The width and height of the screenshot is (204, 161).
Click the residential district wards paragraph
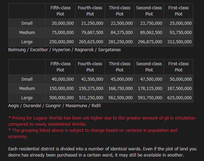pos(102,152)
